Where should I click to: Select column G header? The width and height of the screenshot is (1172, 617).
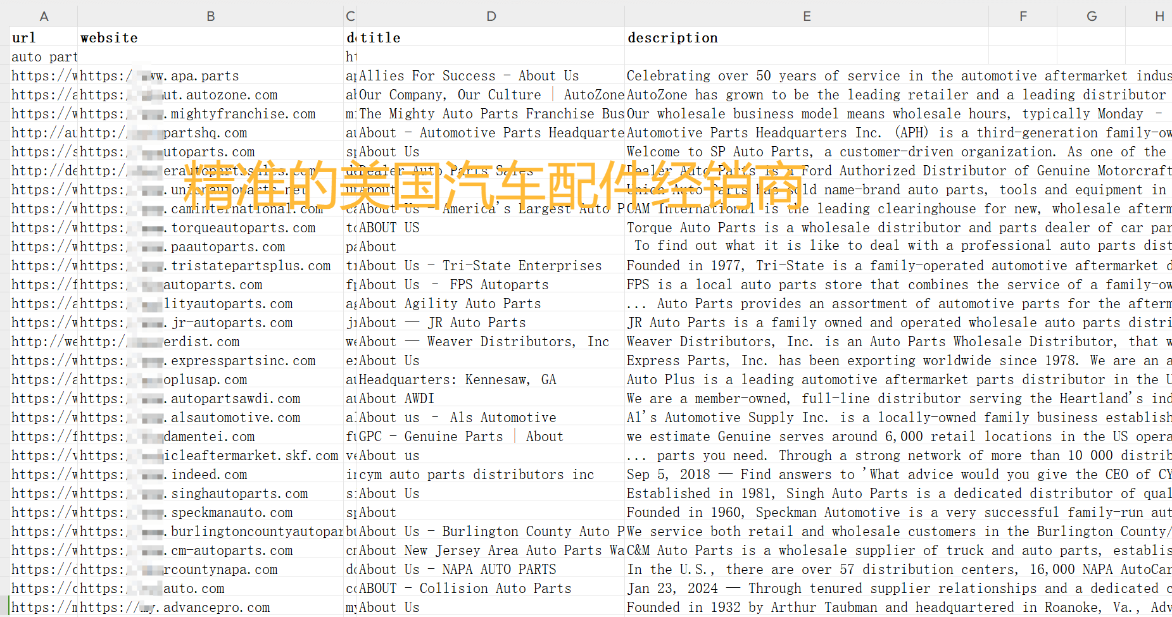tap(1092, 16)
